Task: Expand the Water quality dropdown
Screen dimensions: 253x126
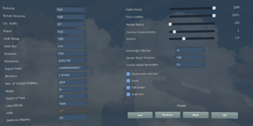Action: 71,32
